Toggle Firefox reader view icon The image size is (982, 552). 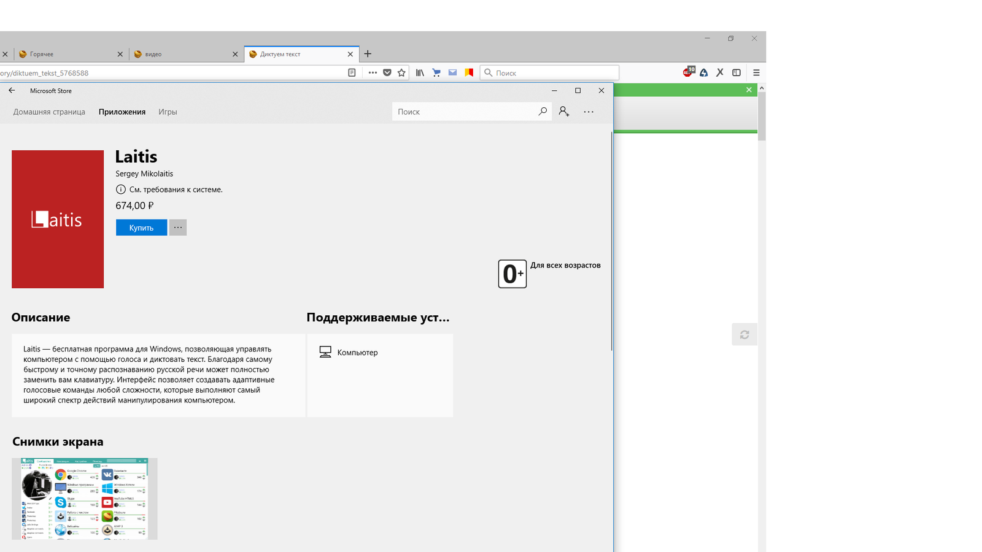click(x=352, y=72)
